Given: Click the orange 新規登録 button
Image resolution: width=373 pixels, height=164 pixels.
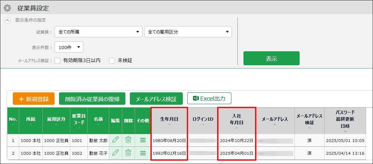Looking at the screenshot, I should (34, 99).
